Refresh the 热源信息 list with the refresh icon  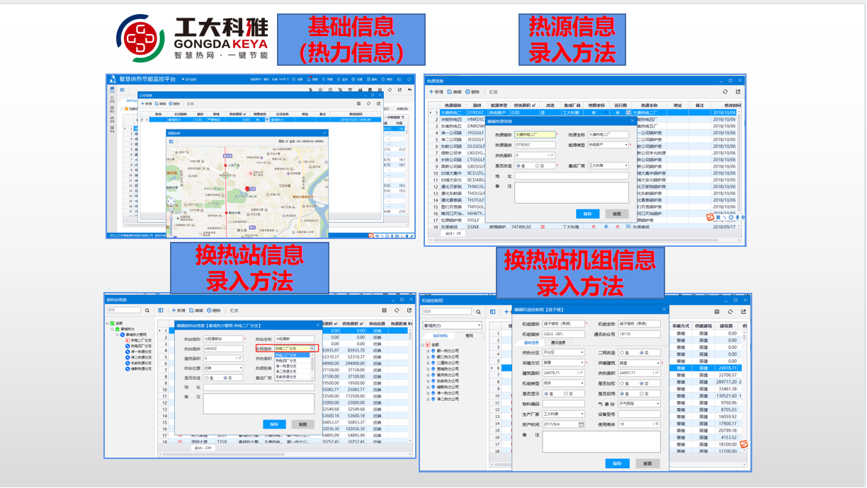(x=725, y=92)
